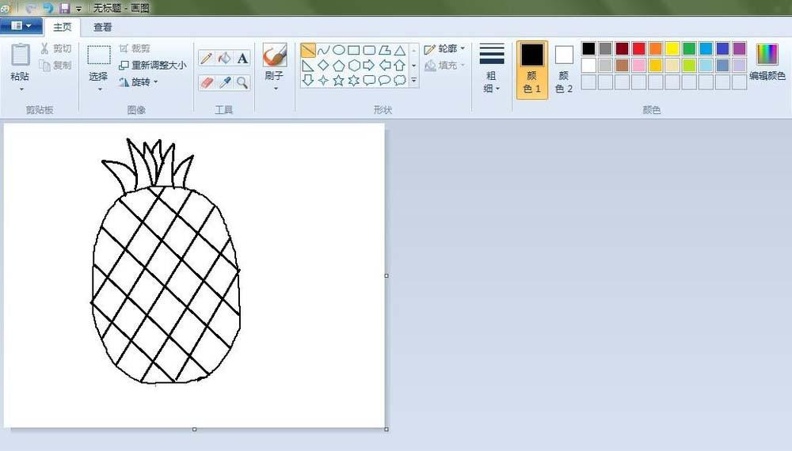Click the Save icon in title bar
Viewport: 792px width, 451px height.
click(65, 8)
